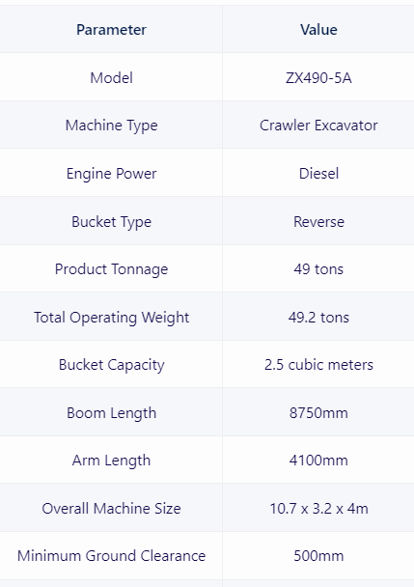Click the Overall Machine Size label

pos(111,509)
